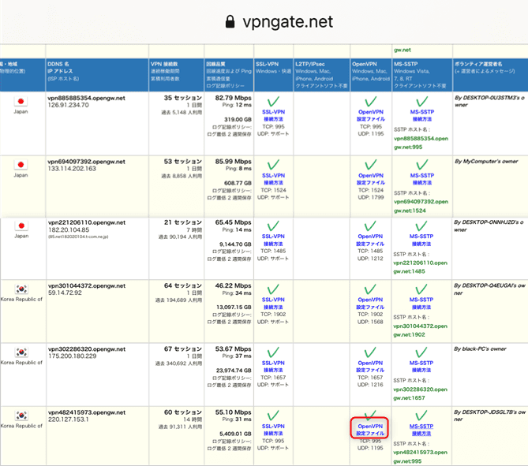Click IP address 133.114.202.163

point(72,169)
